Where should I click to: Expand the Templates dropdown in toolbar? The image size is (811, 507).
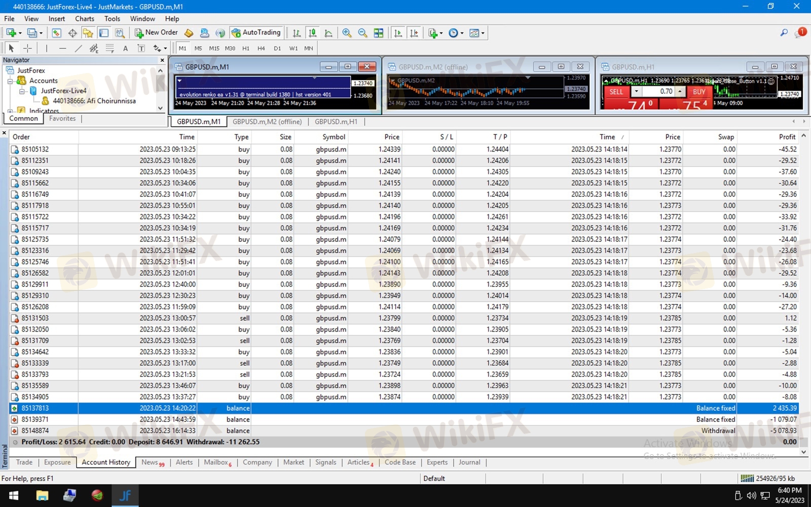pos(476,32)
